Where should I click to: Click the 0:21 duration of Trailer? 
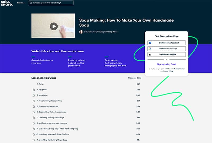click(138, 84)
